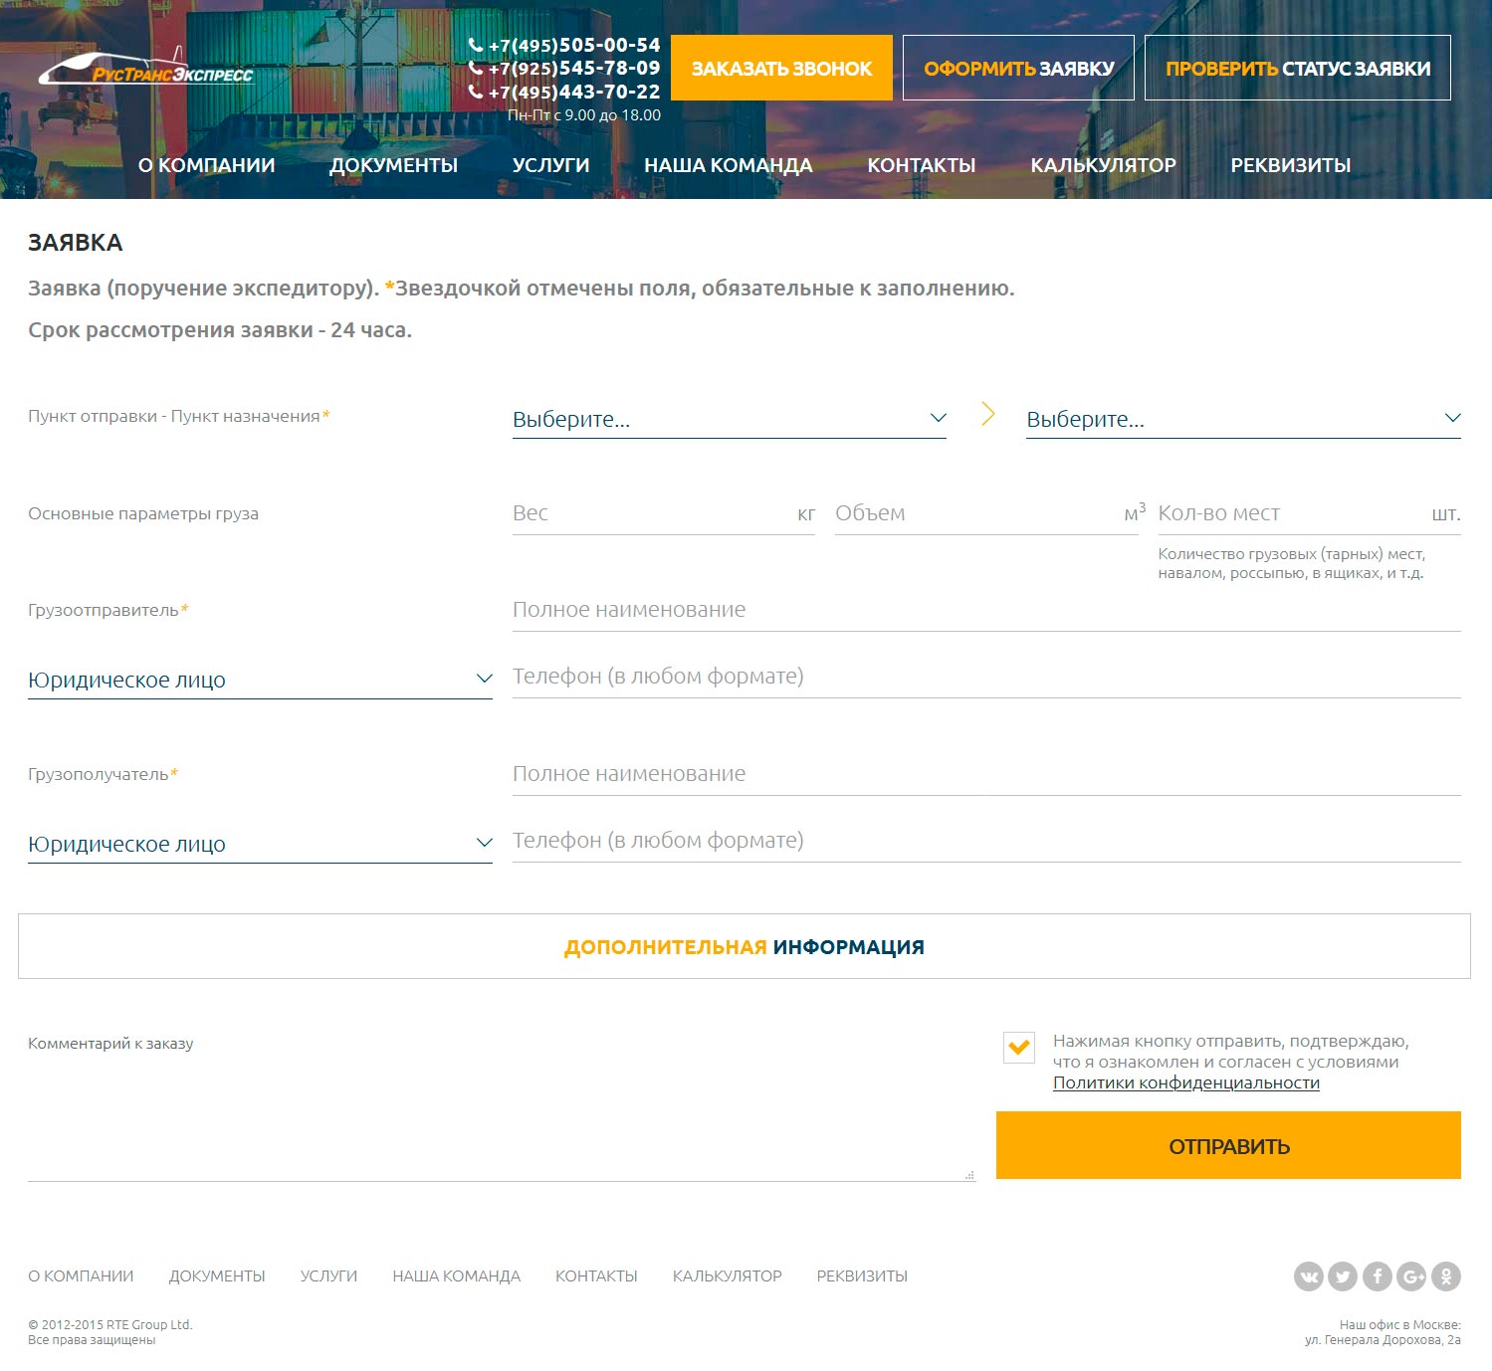Follow the footer "Калькулятор" link
This screenshot has height=1371, width=1492.
pos(728,1275)
